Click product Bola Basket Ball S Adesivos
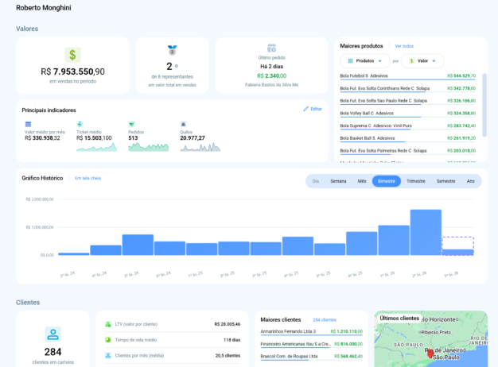The width and height of the screenshot is (498, 367). (408, 138)
